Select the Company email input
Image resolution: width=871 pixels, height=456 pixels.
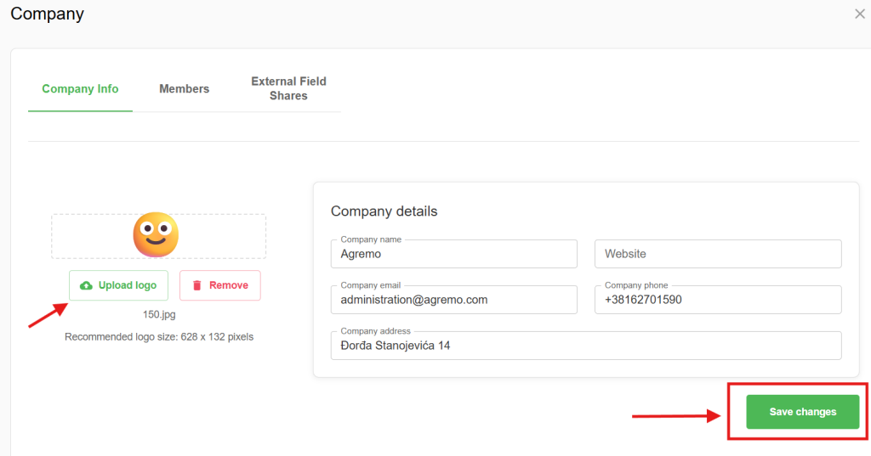coord(453,300)
